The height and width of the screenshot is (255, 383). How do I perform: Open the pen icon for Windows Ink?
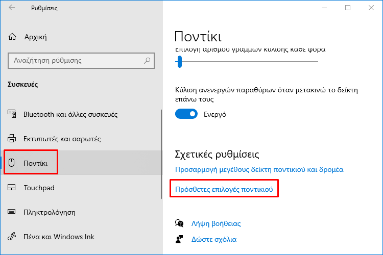[x=12, y=236]
